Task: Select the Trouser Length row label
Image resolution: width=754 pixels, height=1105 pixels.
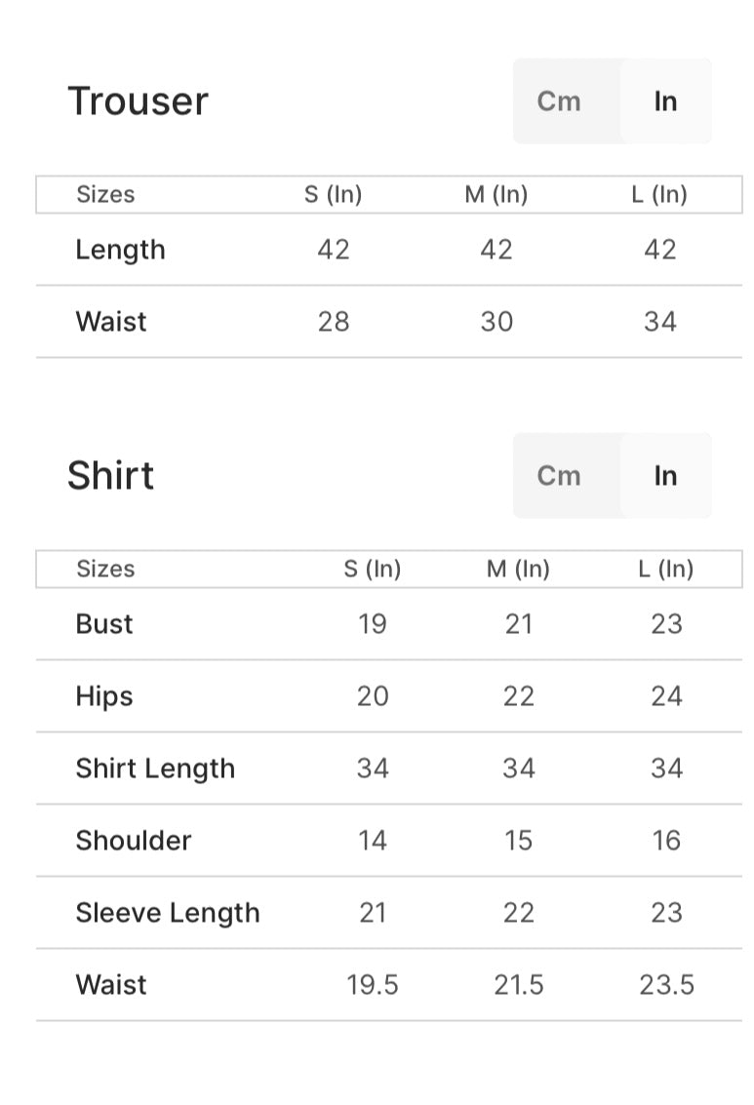Action: (x=120, y=250)
